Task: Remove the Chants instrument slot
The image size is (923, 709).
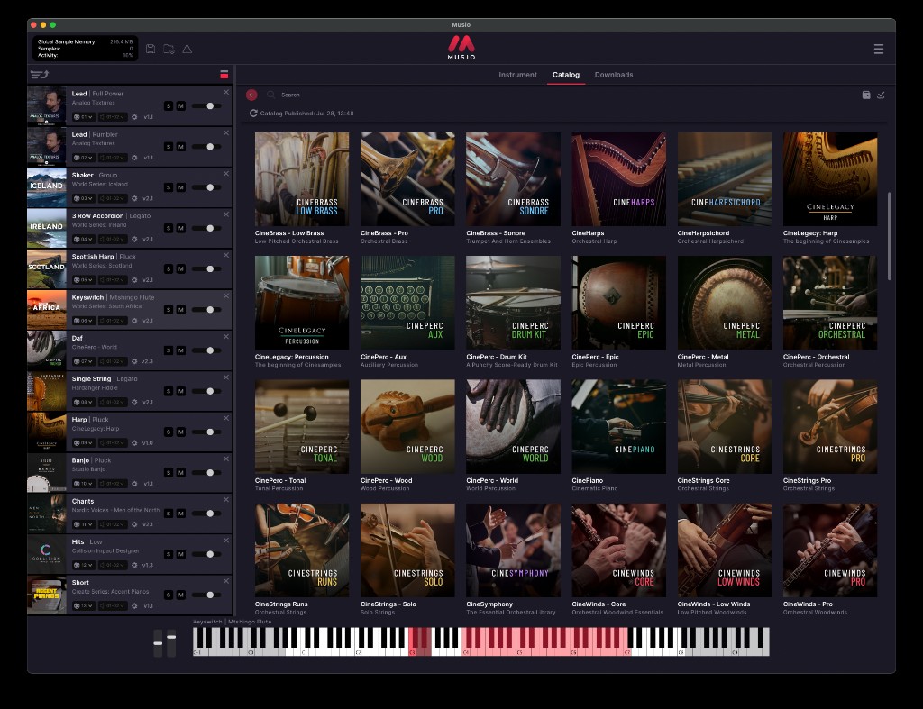Action: 226,499
